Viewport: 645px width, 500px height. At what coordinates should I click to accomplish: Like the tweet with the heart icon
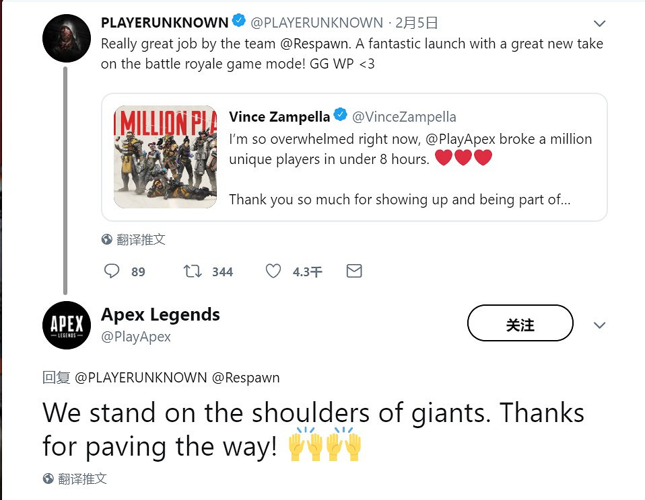click(x=273, y=272)
